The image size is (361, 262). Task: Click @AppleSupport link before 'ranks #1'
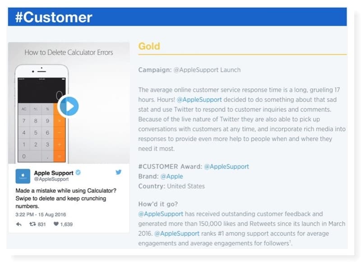click(x=177, y=234)
